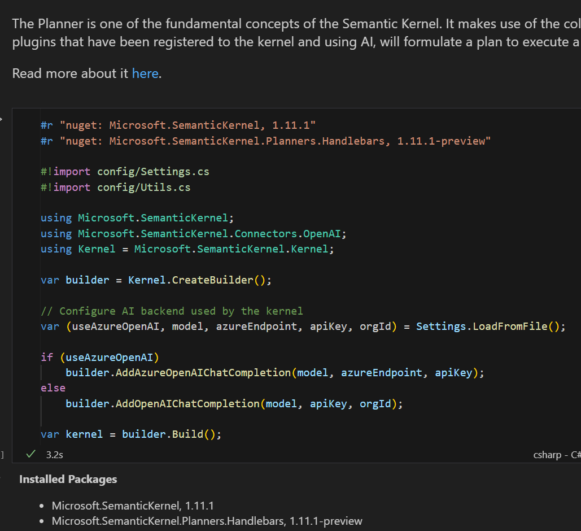Click the 'else' keyword line
581x531 pixels.
pos(53,388)
